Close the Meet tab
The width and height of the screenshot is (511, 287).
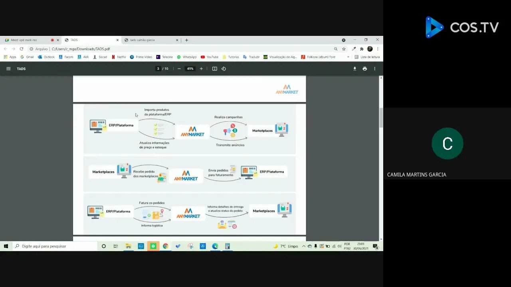(57, 40)
